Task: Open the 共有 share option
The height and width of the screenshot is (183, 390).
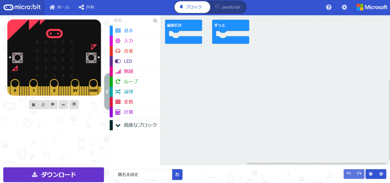Action: [x=86, y=8]
